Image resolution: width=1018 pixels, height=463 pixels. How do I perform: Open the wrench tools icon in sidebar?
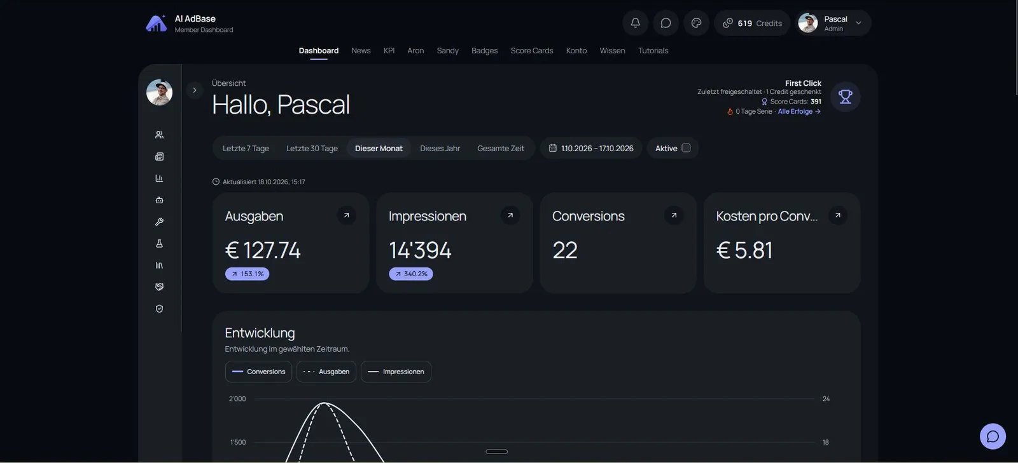click(159, 222)
